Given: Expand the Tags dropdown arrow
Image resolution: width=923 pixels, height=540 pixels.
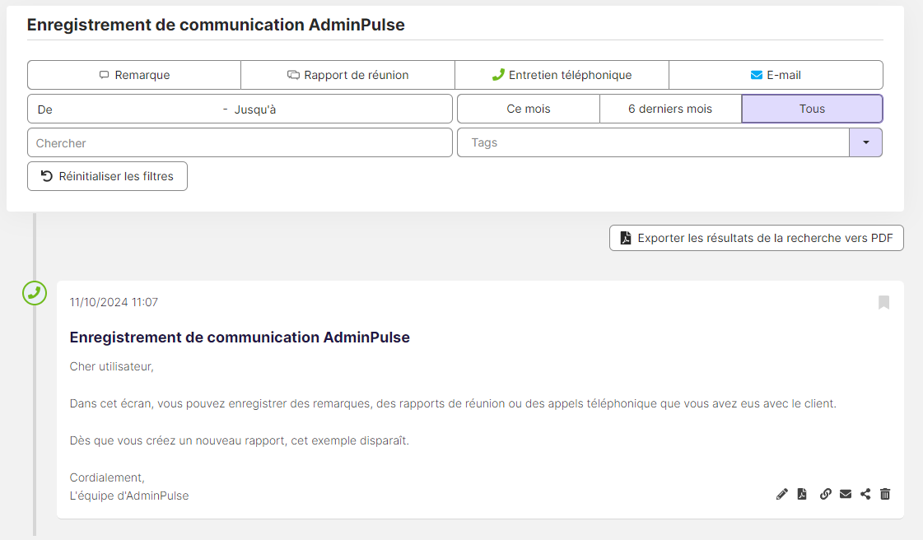Looking at the screenshot, I should point(866,143).
